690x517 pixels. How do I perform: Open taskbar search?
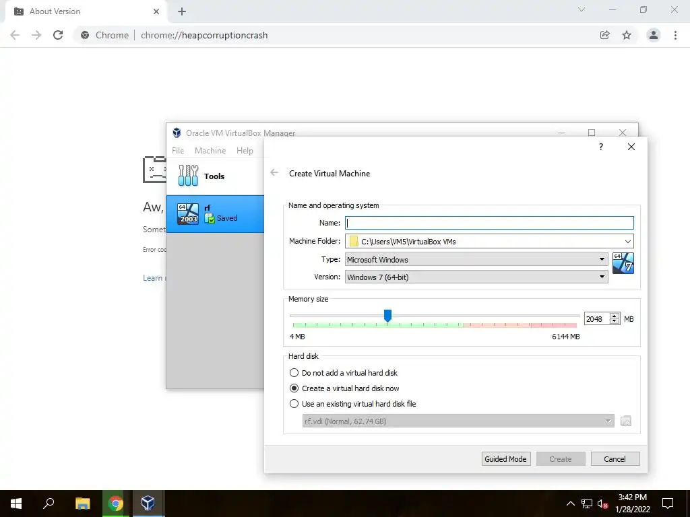pos(49,504)
